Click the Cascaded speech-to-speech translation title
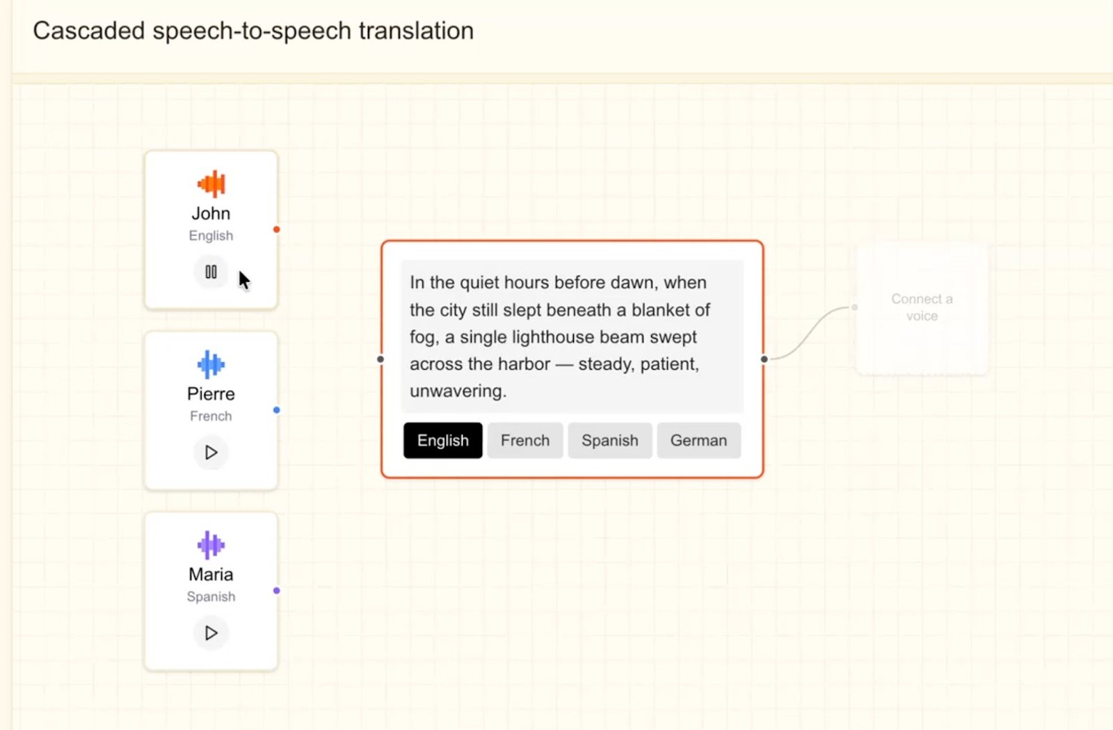 tap(254, 31)
